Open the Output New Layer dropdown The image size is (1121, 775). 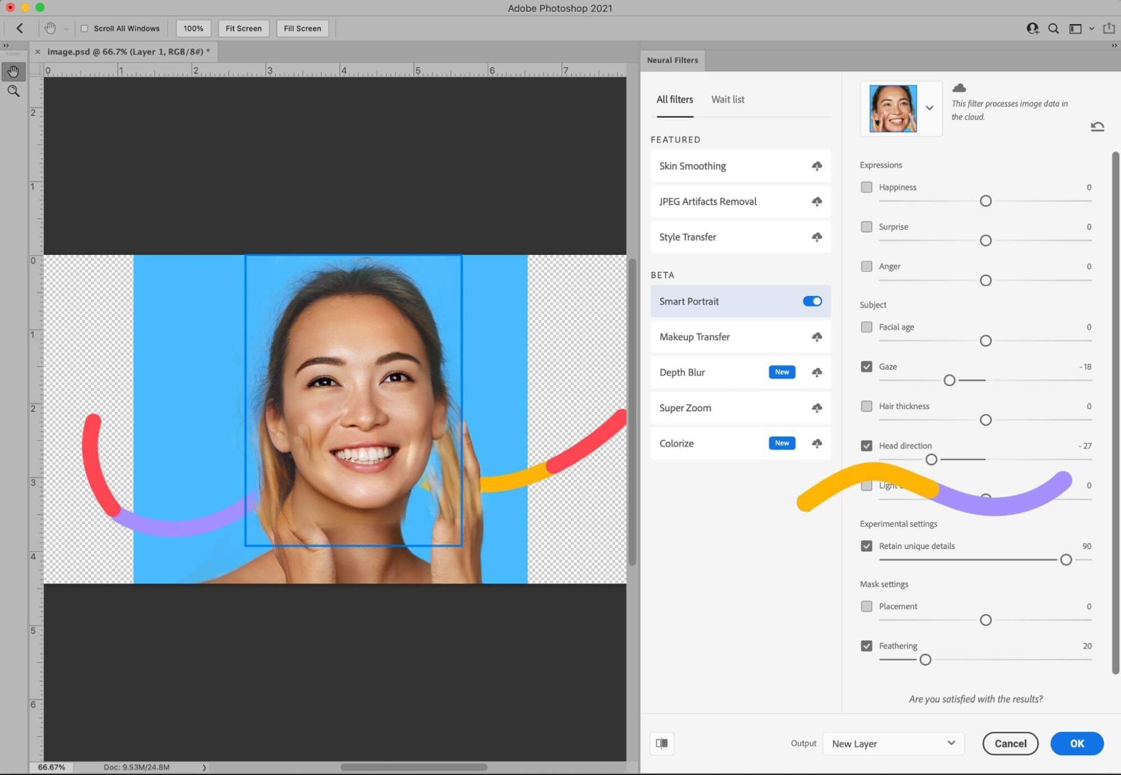pos(893,743)
